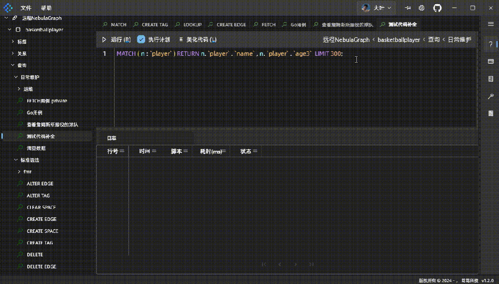Open the 清空数据 saved query

tap(36, 148)
